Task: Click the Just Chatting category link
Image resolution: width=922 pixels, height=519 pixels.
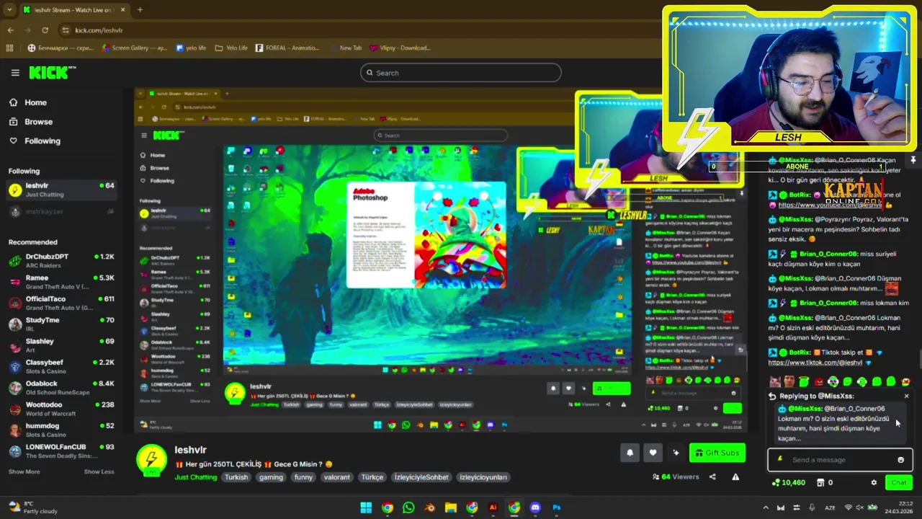Action: click(195, 477)
